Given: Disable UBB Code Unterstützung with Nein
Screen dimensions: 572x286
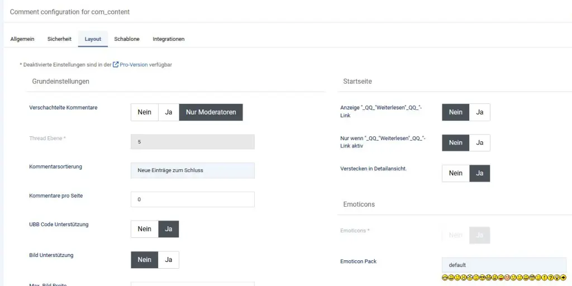Looking at the screenshot, I should coord(145,229).
